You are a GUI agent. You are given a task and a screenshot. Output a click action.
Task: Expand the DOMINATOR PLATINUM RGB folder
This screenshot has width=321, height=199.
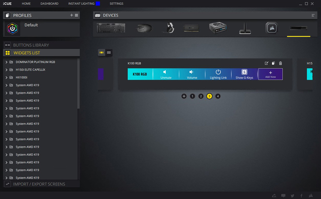click(6, 62)
